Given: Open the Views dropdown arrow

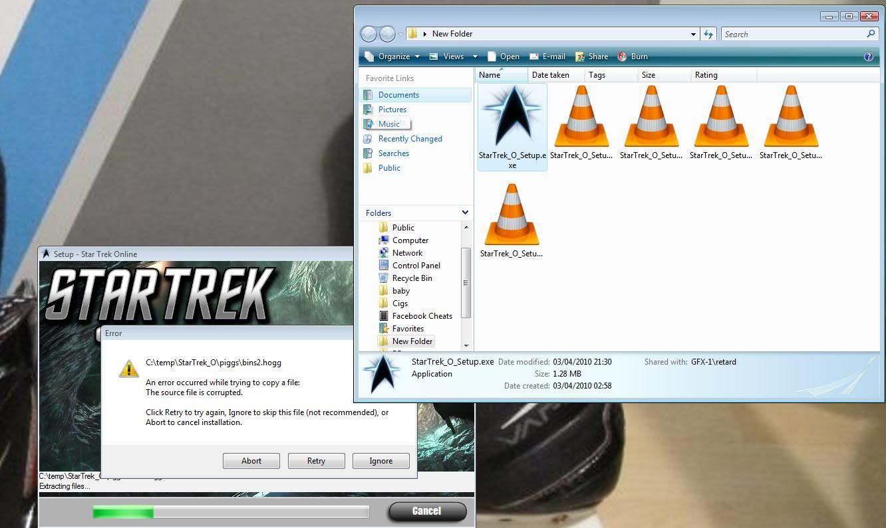Looking at the screenshot, I should point(475,56).
